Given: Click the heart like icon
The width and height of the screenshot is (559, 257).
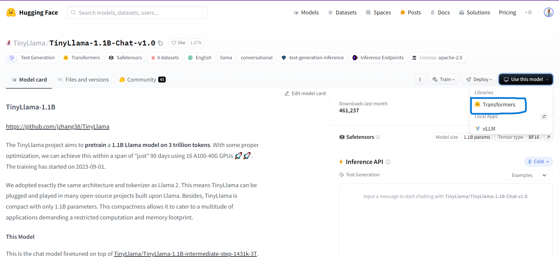Looking at the screenshot, I should point(174,43).
